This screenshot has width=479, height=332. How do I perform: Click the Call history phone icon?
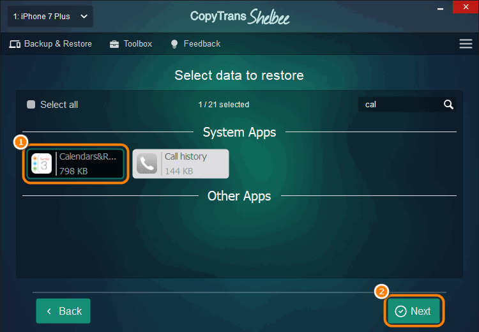(147, 163)
